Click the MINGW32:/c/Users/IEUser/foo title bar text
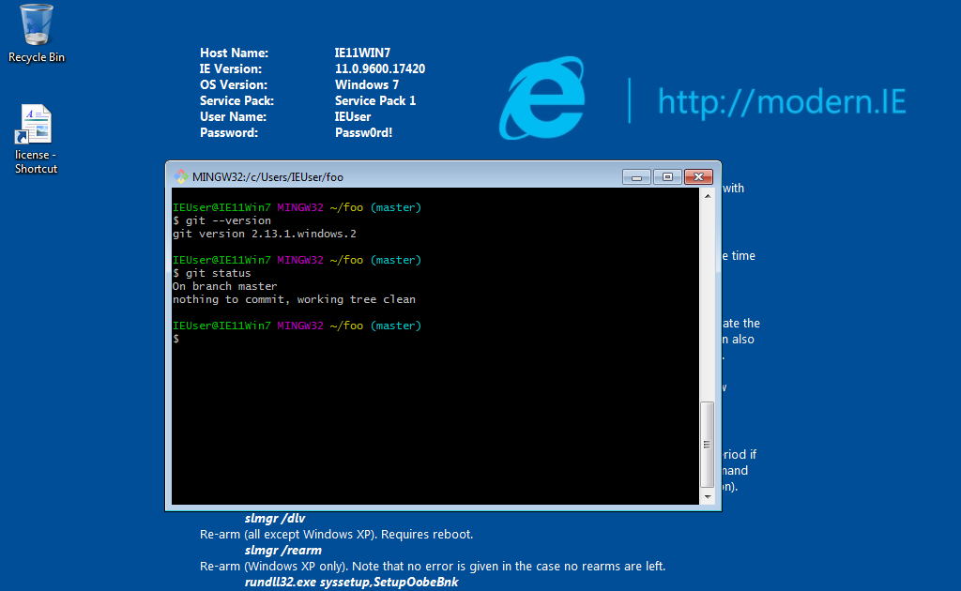Viewport: 961px width, 591px height. click(x=267, y=177)
